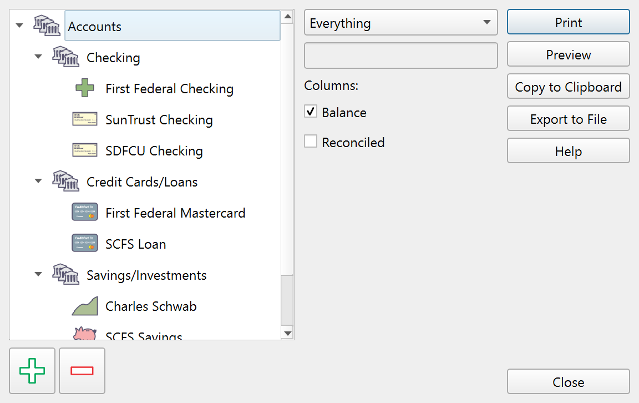
Task: Uncheck the Balance column checkbox
Action: click(x=311, y=112)
